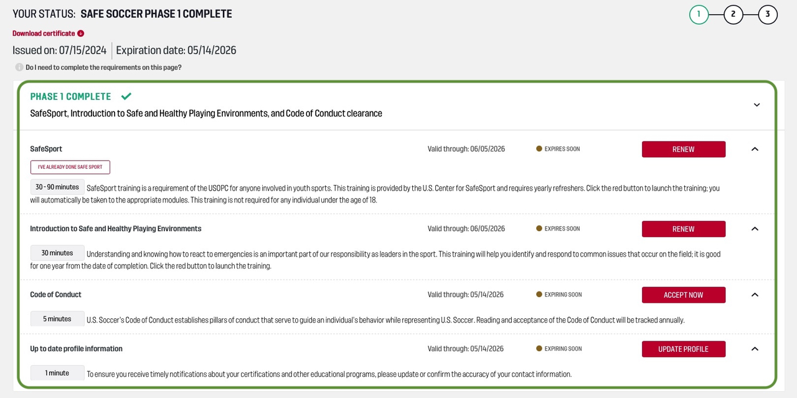The width and height of the screenshot is (797, 398).
Task: Click the plus icon beside Download certificate
Action: pyautogui.click(x=81, y=34)
